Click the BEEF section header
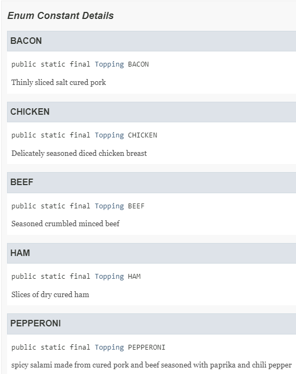This screenshot has height=374, width=296. pos(152,182)
